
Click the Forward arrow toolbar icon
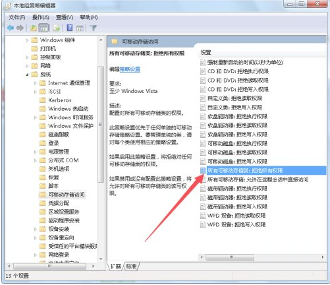click(20, 28)
